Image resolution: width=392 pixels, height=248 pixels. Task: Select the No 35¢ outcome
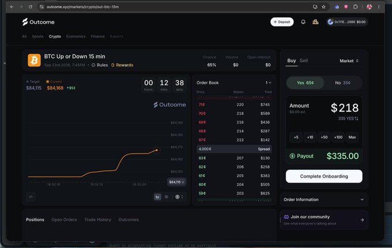click(343, 83)
